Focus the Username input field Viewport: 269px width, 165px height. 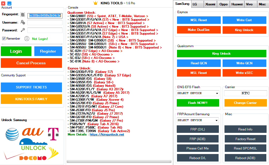tap(45, 22)
